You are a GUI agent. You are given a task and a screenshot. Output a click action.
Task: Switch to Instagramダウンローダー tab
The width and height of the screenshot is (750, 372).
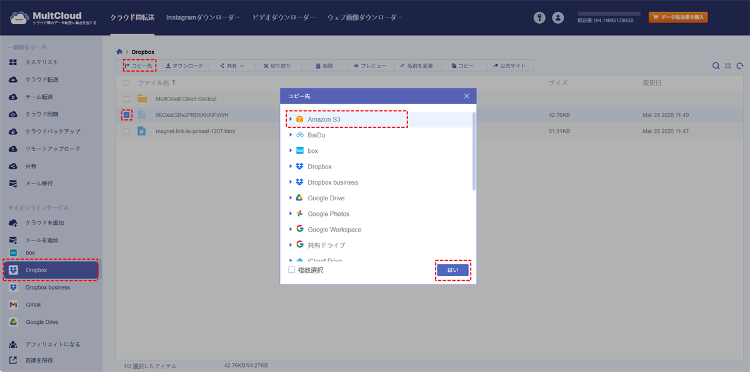coord(203,17)
